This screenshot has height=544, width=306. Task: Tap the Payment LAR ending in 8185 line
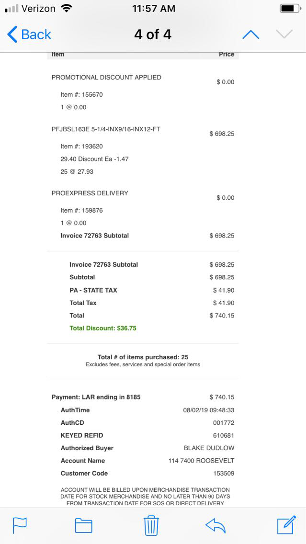point(96,397)
